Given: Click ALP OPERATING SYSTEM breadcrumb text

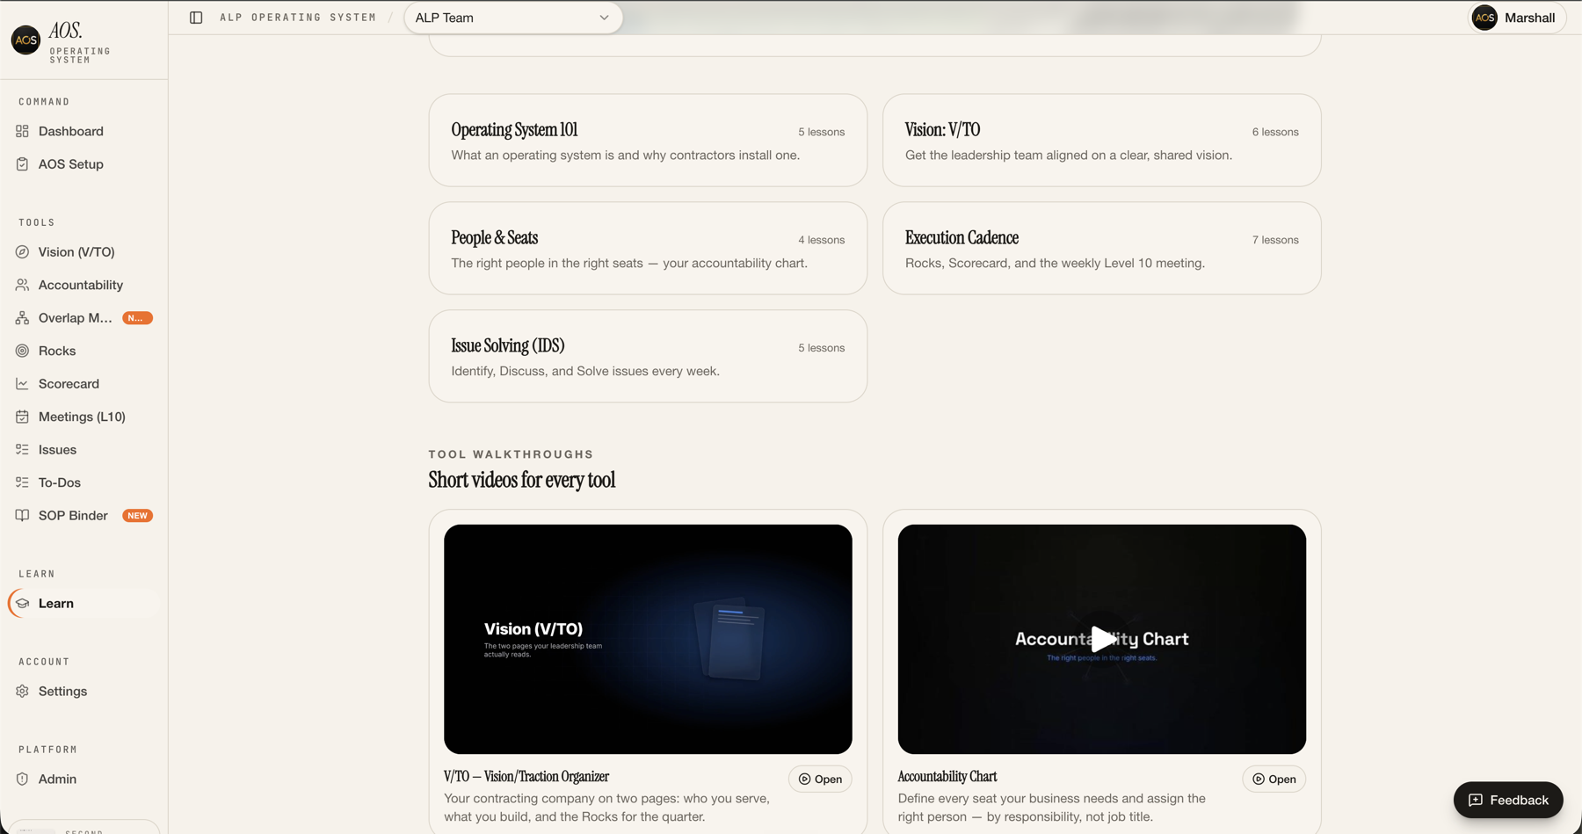Looking at the screenshot, I should click(298, 18).
